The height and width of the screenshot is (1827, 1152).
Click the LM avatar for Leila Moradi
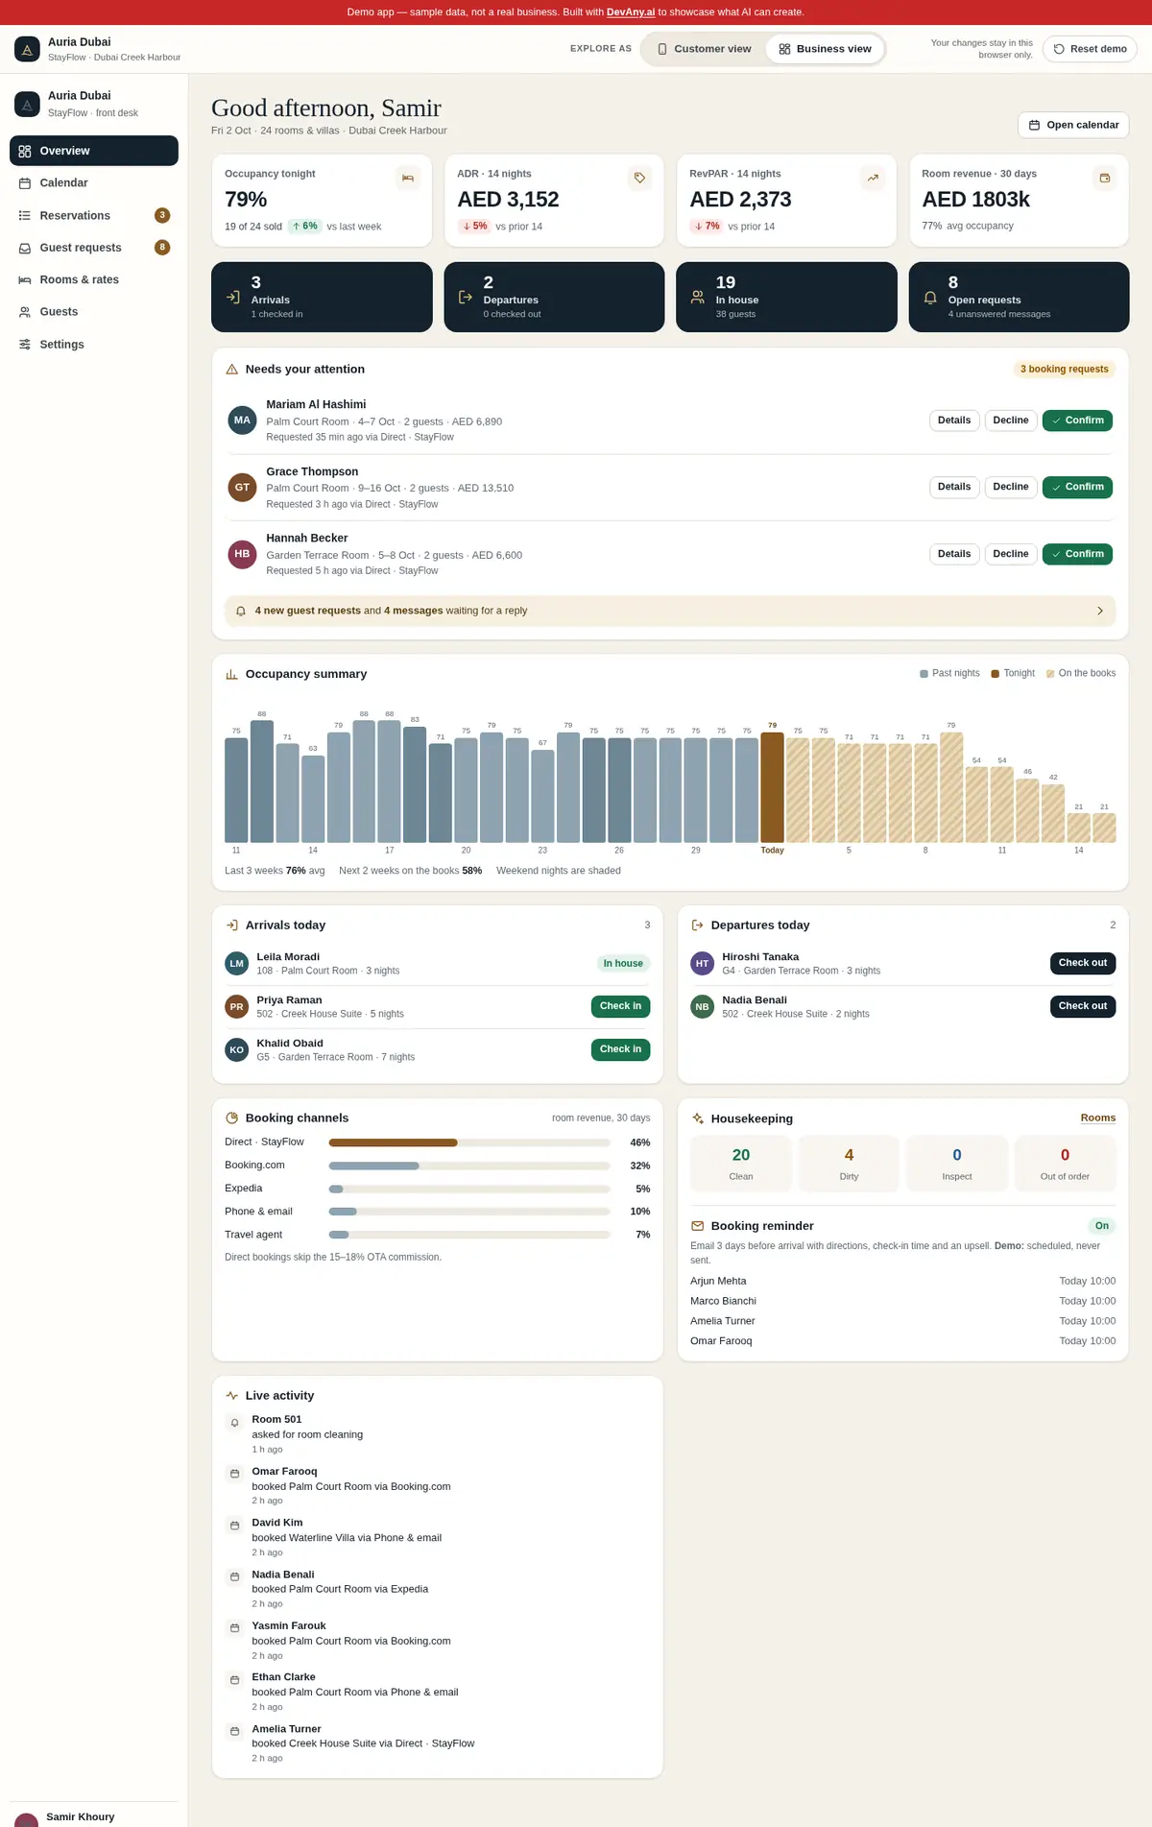[x=236, y=964]
